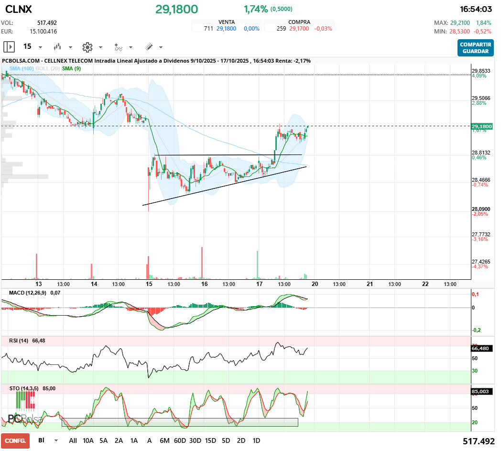Image resolution: width=501 pixels, height=451 pixels.
Task: Select the gray rectangle in stochastic panel
Action: click(x=180, y=422)
